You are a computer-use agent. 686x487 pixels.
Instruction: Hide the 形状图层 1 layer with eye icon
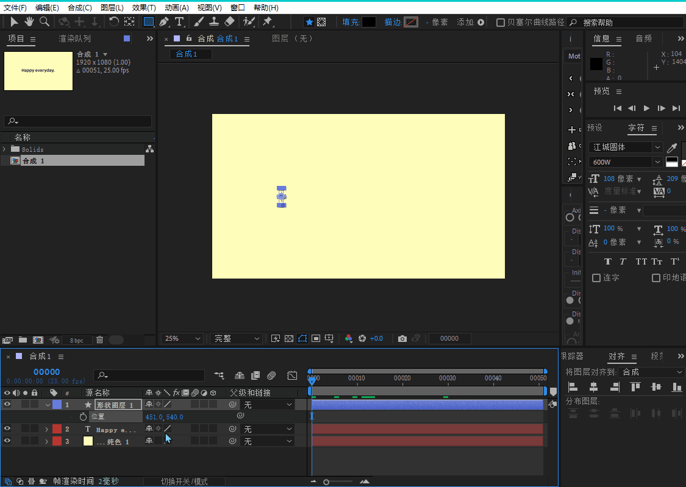click(7, 404)
